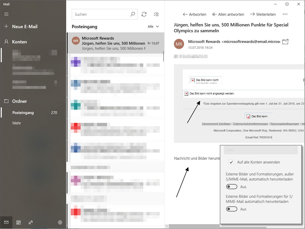Reply to all with Allen antworten
This screenshot has height=229, width=305.
[x=228, y=14]
